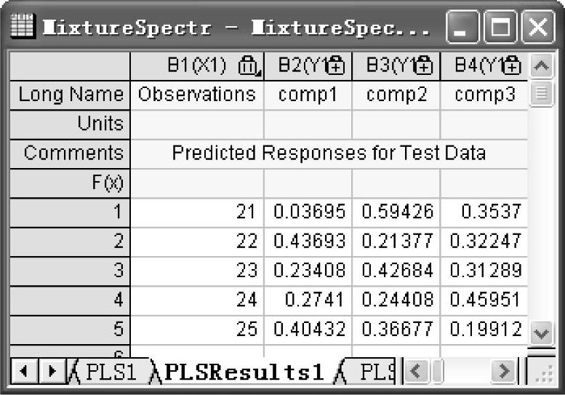Click the comp1 long name cell
Image resolution: width=565 pixels, height=395 pixels.
[x=308, y=95]
